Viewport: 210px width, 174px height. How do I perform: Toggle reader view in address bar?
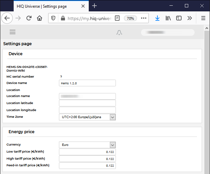pyautogui.click(x=117, y=18)
